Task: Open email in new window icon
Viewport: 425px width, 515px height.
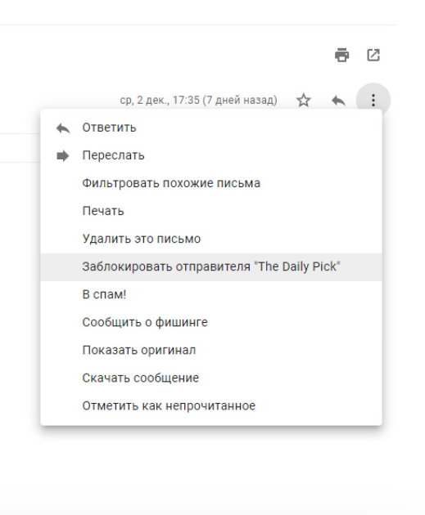Action: (373, 55)
